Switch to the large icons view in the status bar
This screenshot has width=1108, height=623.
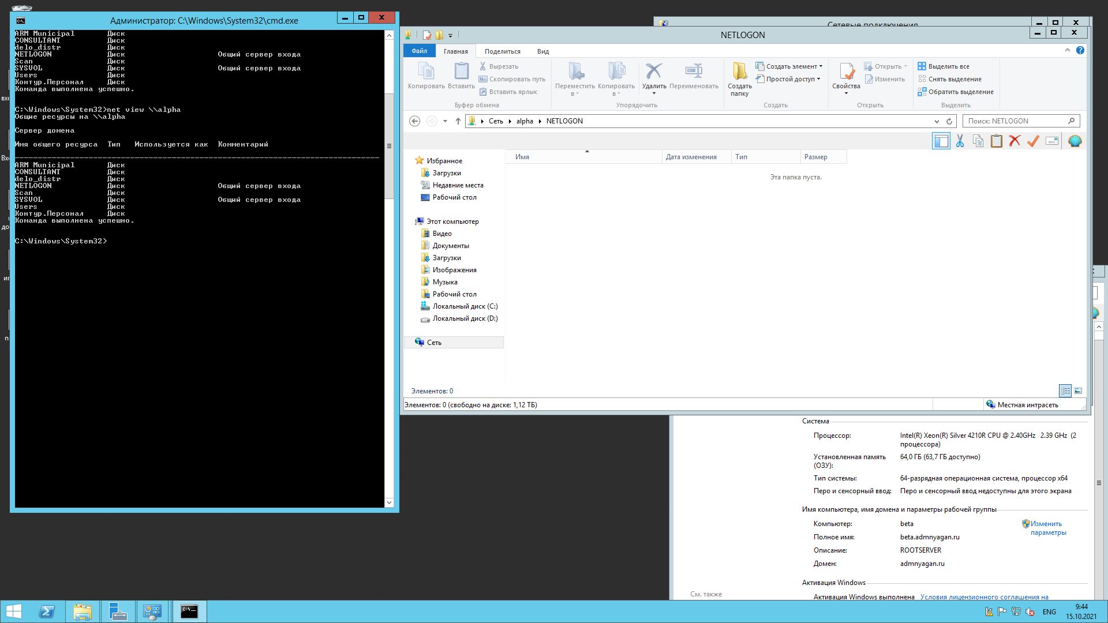(x=1078, y=391)
